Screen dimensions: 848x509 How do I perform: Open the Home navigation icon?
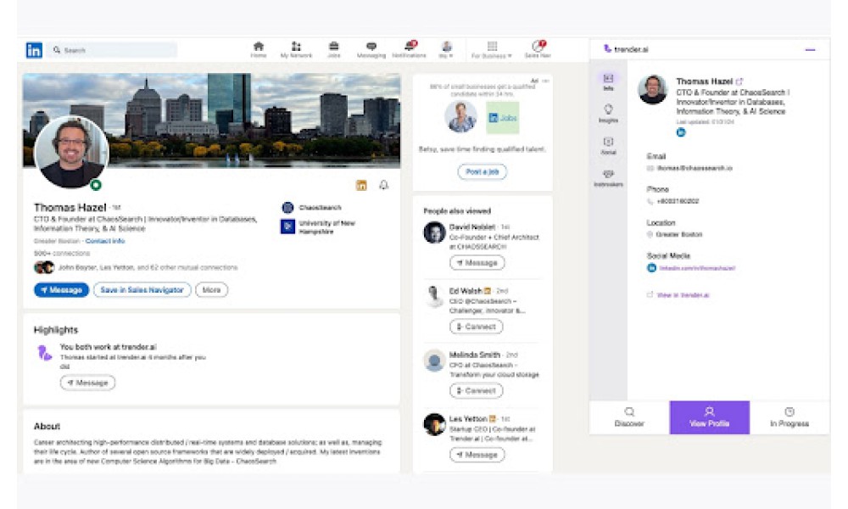[259, 50]
